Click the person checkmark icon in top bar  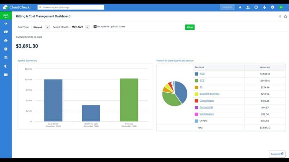(264, 7)
